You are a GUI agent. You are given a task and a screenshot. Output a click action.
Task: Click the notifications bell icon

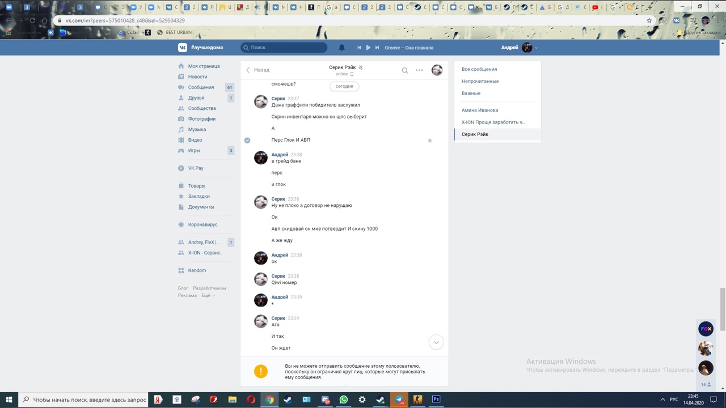tap(341, 48)
